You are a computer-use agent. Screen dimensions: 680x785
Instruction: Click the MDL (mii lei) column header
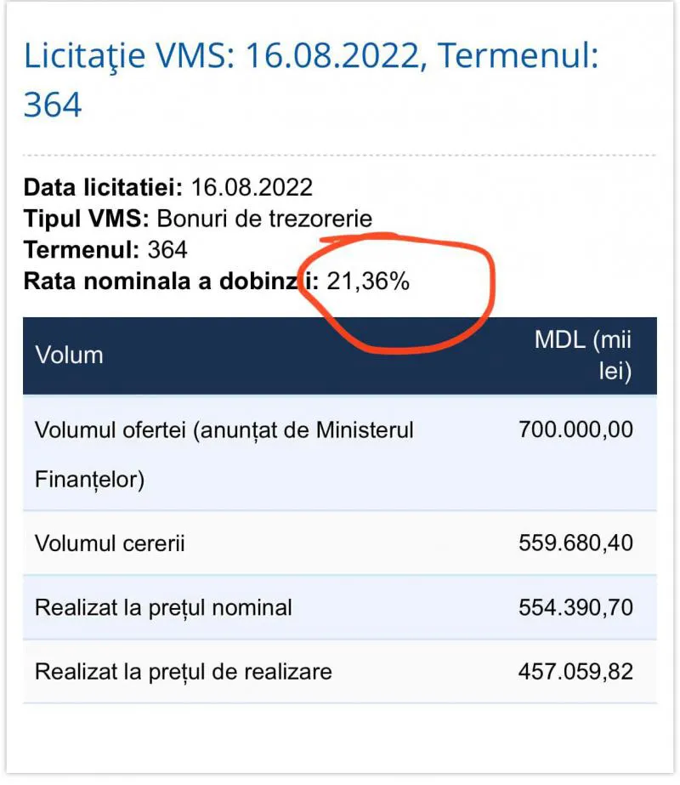click(x=583, y=356)
